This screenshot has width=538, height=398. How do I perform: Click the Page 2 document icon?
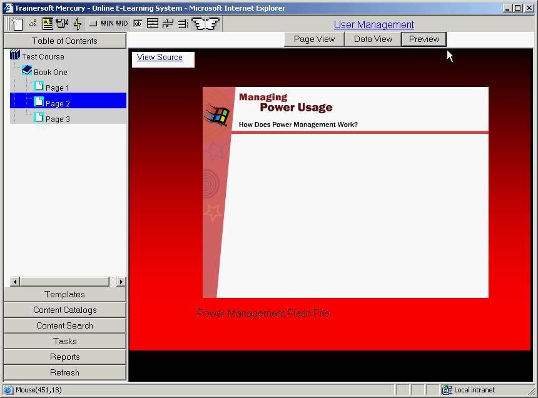click(39, 101)
